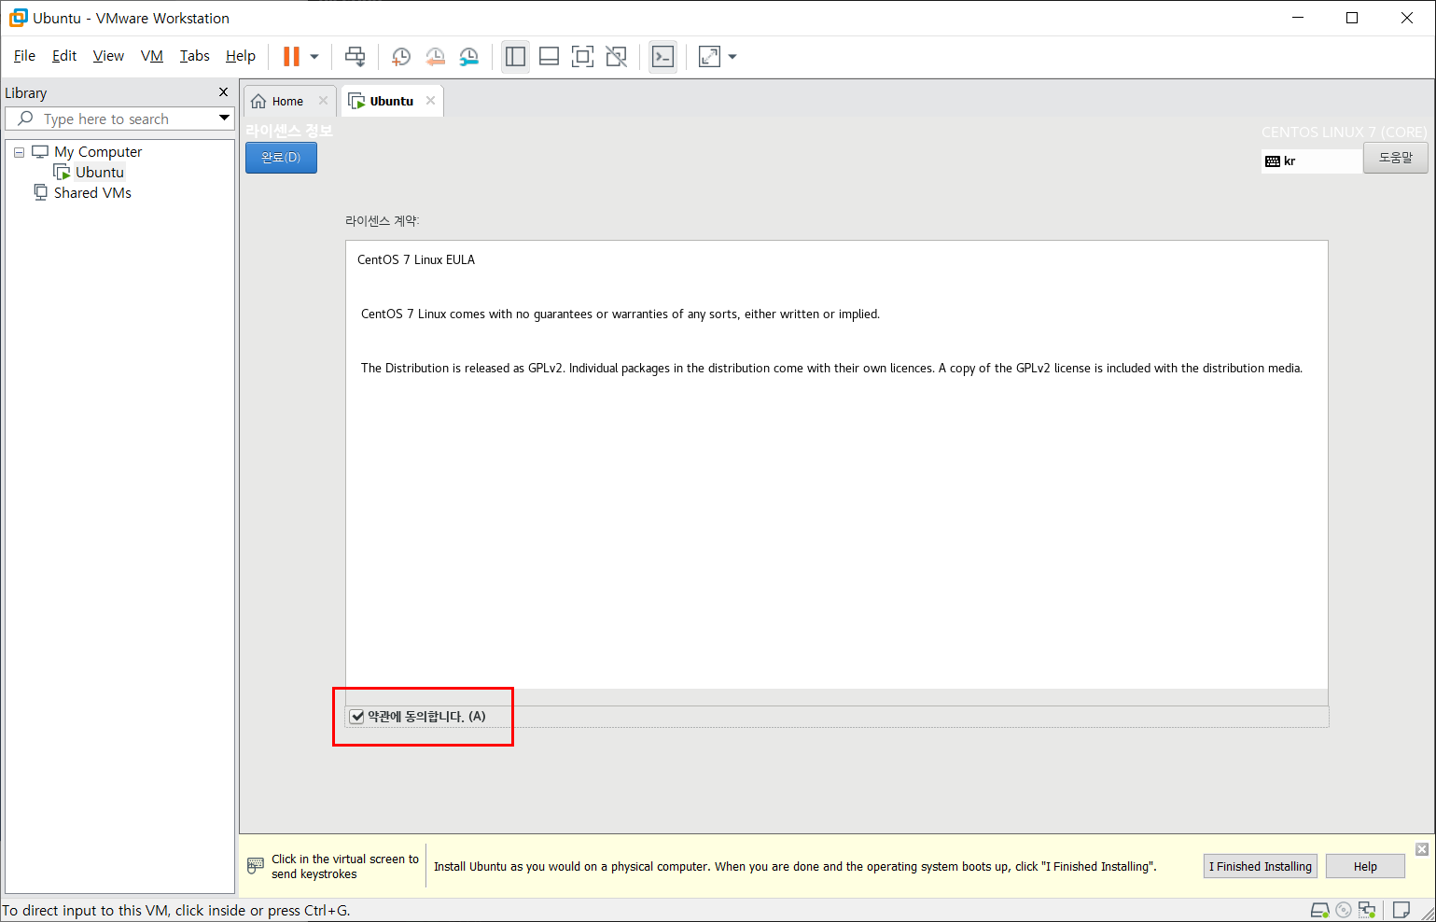Click the CD/DVD drive status icon

[x=1344, y=909]
